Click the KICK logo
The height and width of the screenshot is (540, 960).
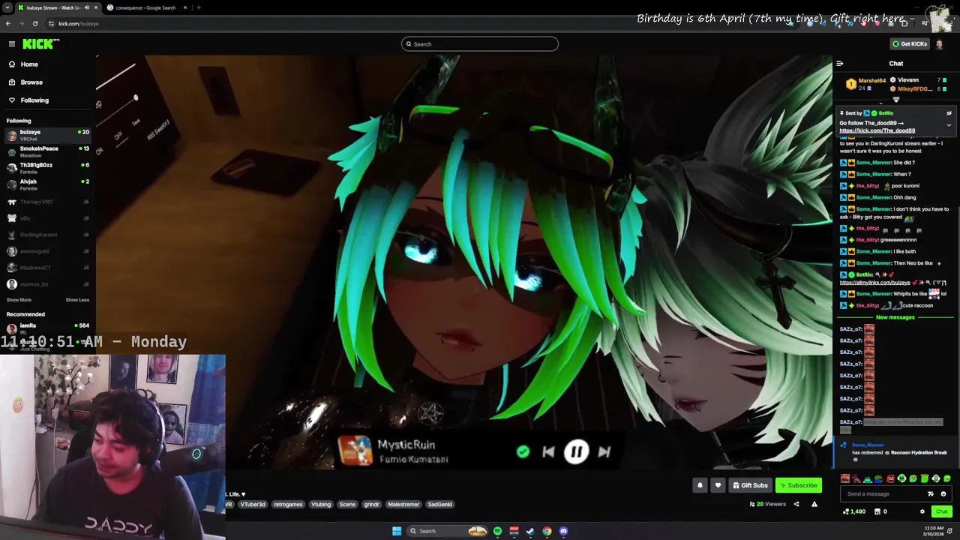pos(39,44)
